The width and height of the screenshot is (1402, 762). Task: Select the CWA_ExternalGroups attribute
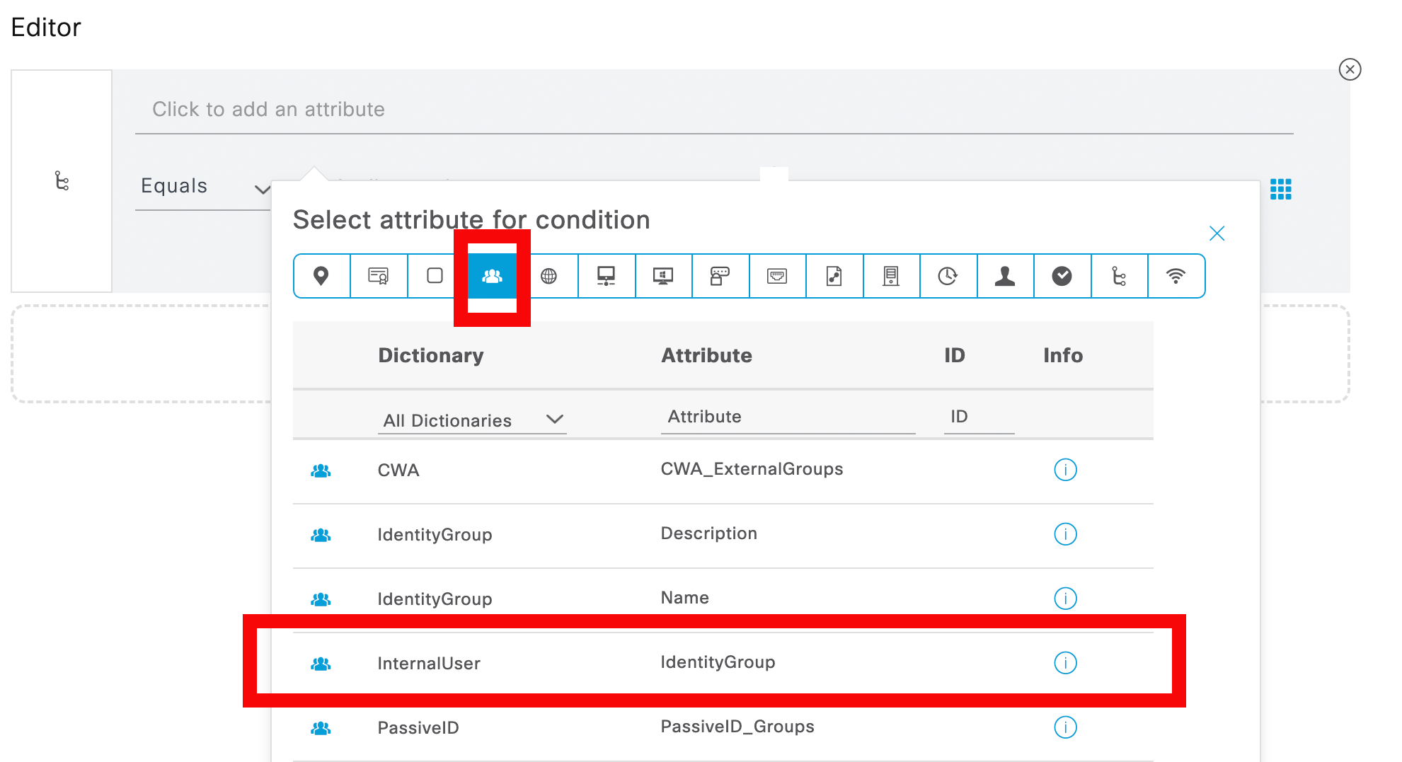tap(752, 469)
